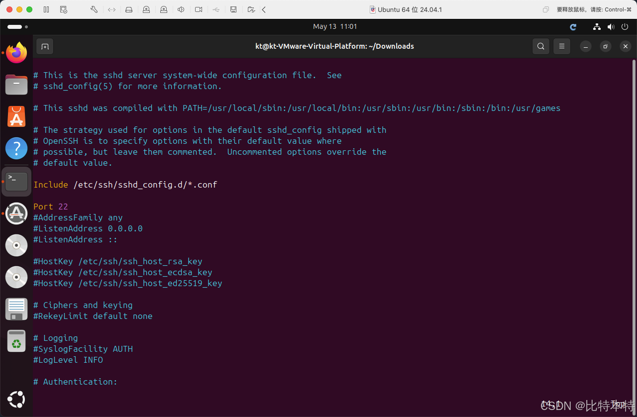Click the # Authentication: comment line
Image resolution: width=637 pixels, height=417 pixels.
pyautogui.click(x=76, y=382)
